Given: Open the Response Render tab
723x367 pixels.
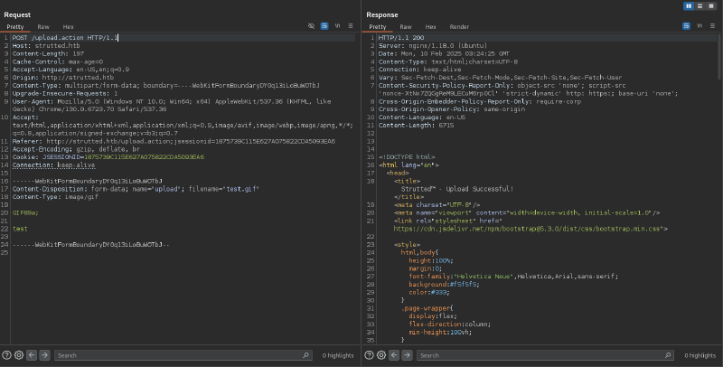Looking at the screenshot, I should (459, 28).
